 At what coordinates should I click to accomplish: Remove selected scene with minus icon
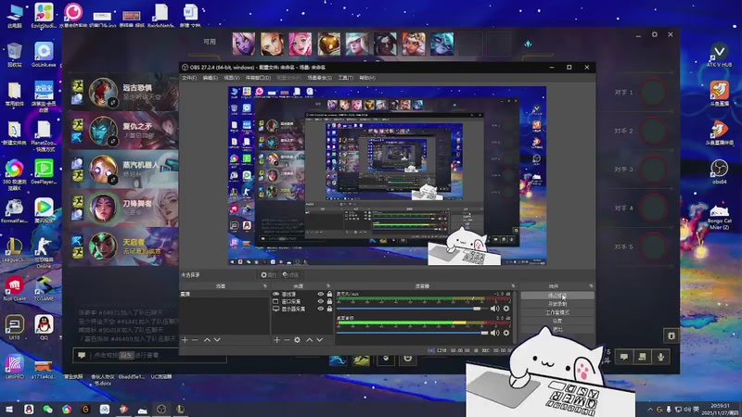[195, 339]
